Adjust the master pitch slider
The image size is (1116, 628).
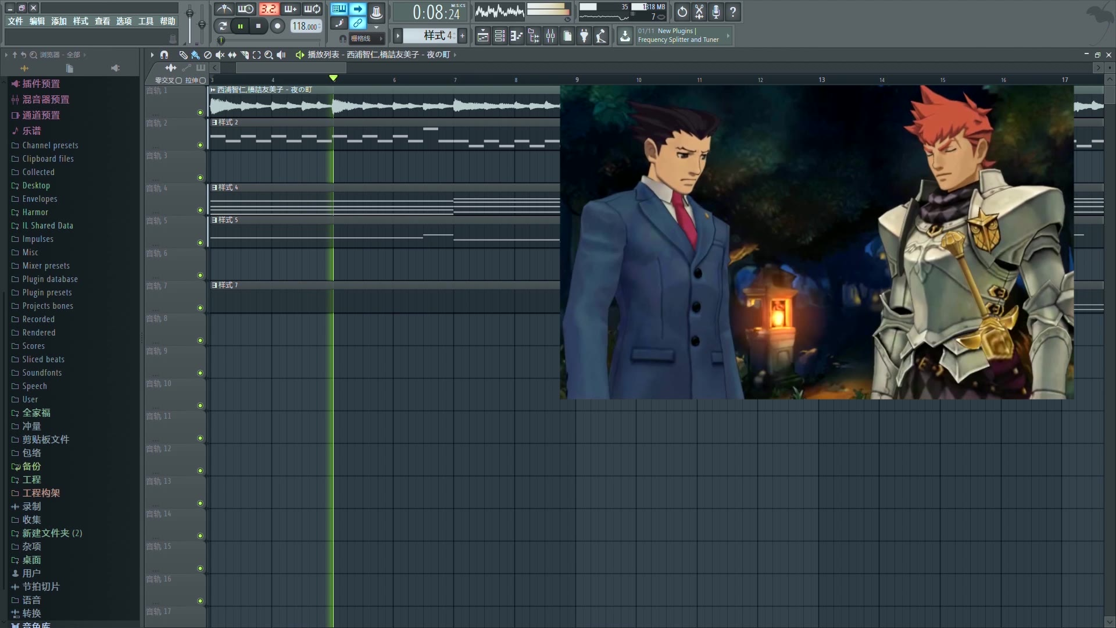202,23
